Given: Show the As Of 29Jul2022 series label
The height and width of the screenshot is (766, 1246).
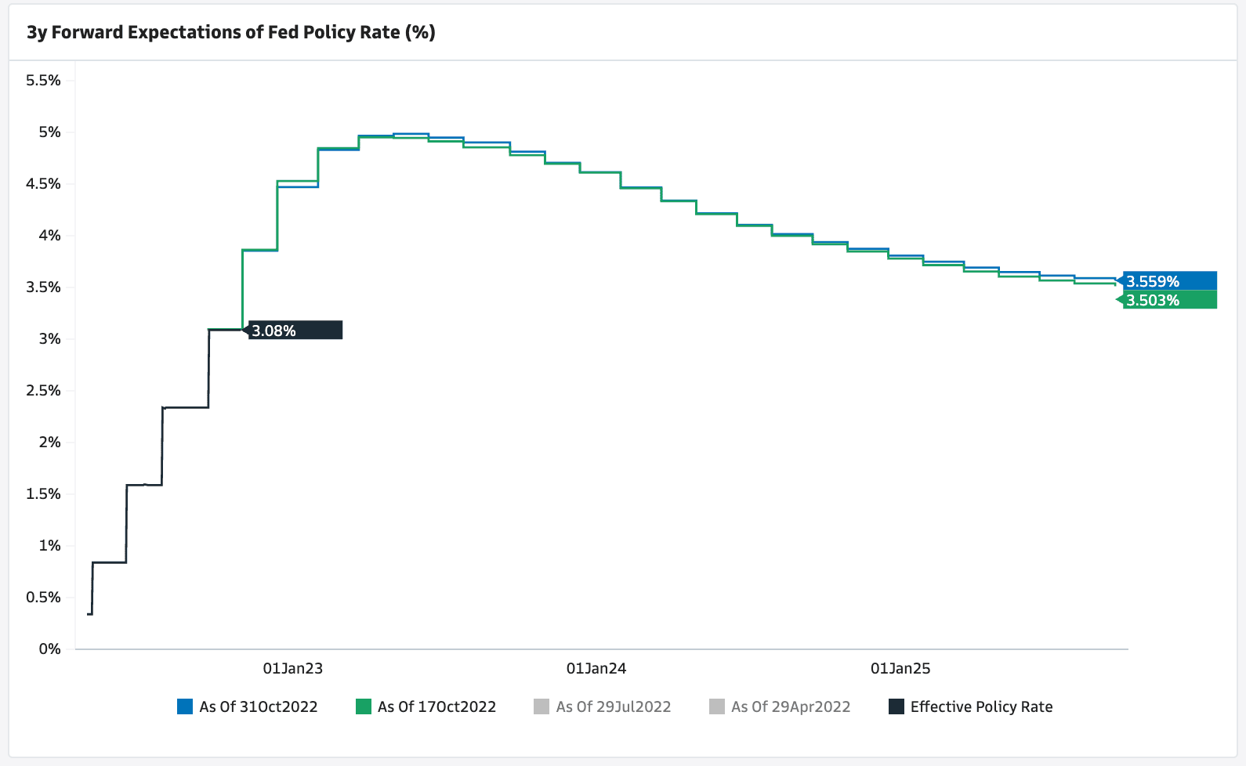Looking at the screenshot, I should tap(614, 706).
